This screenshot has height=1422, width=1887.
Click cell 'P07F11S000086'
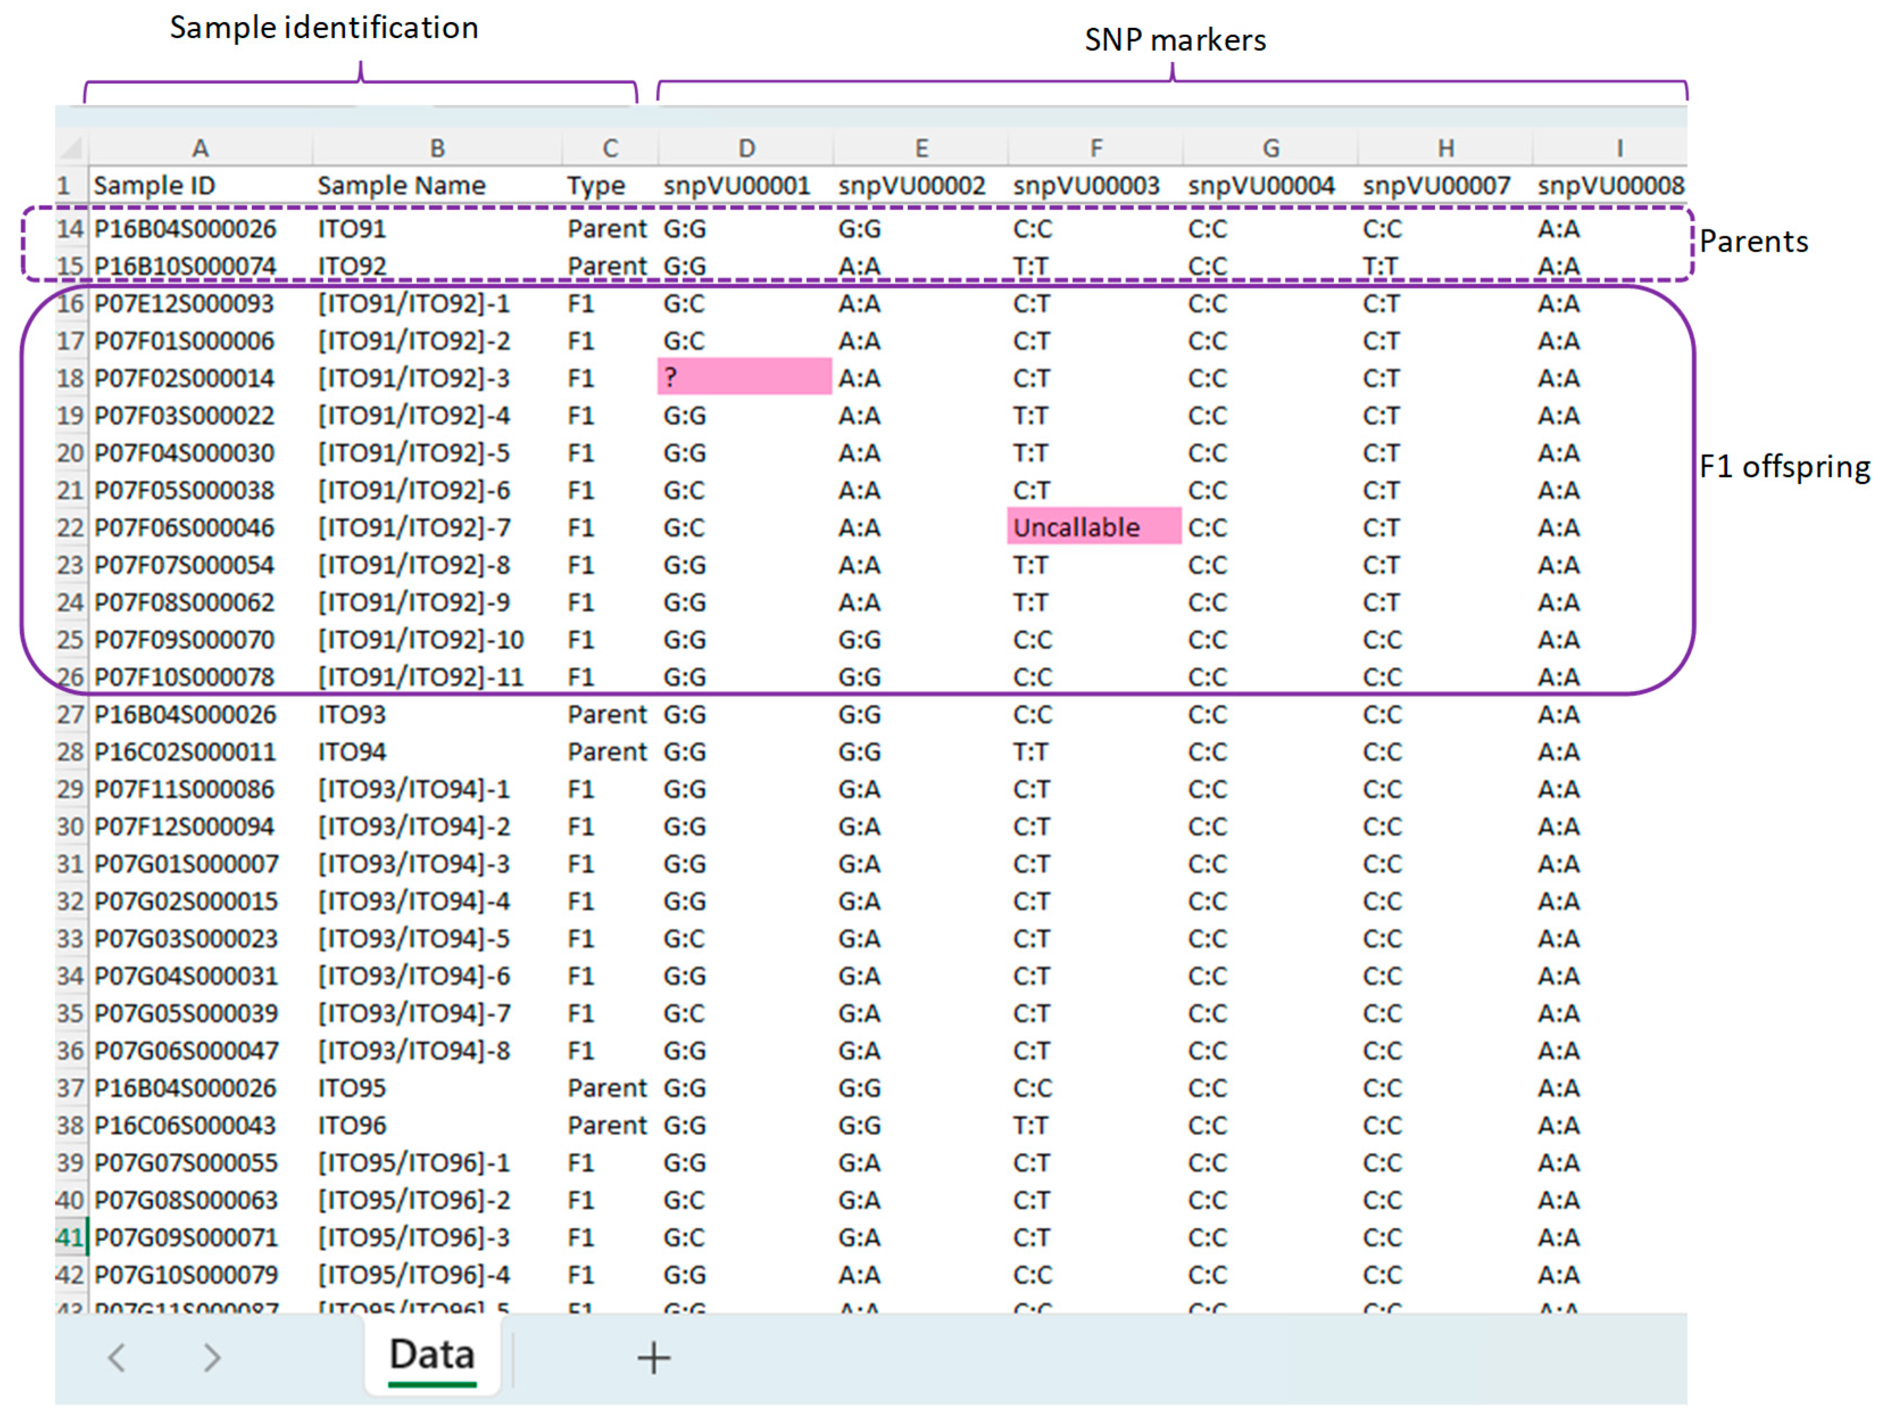pyautogui.click(x=184, y=789)
